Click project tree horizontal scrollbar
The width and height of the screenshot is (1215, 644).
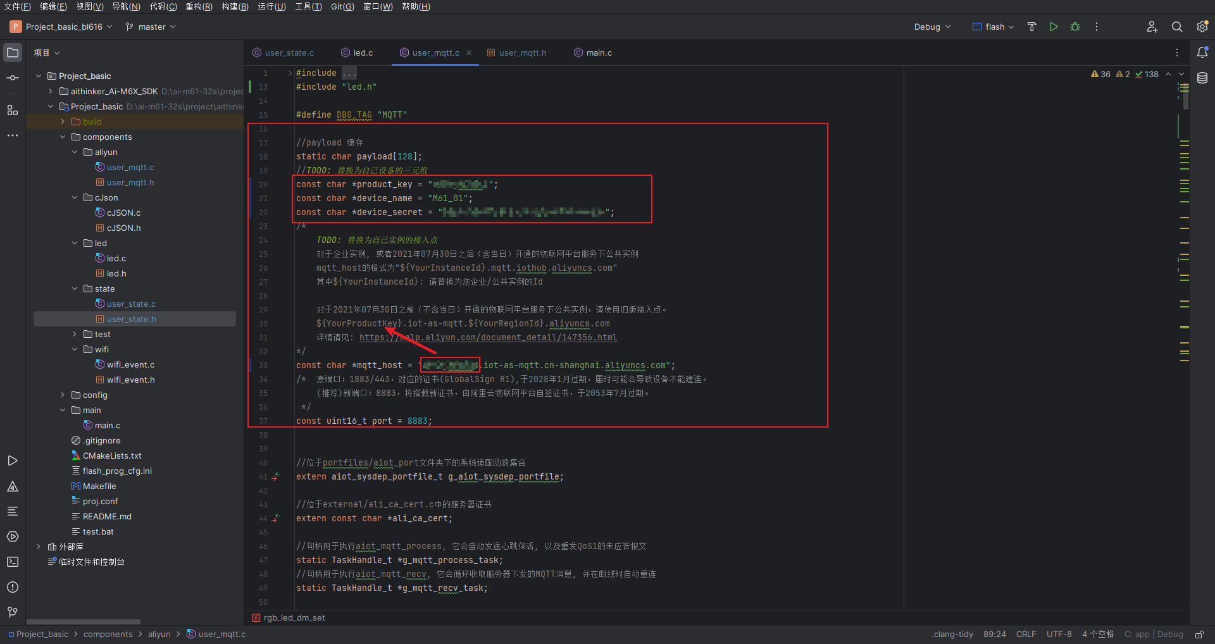(x=84, y=622)
